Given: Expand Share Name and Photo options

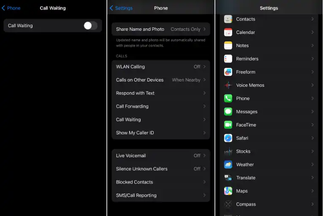Looking at the screenshot, I should pos(160,29).
